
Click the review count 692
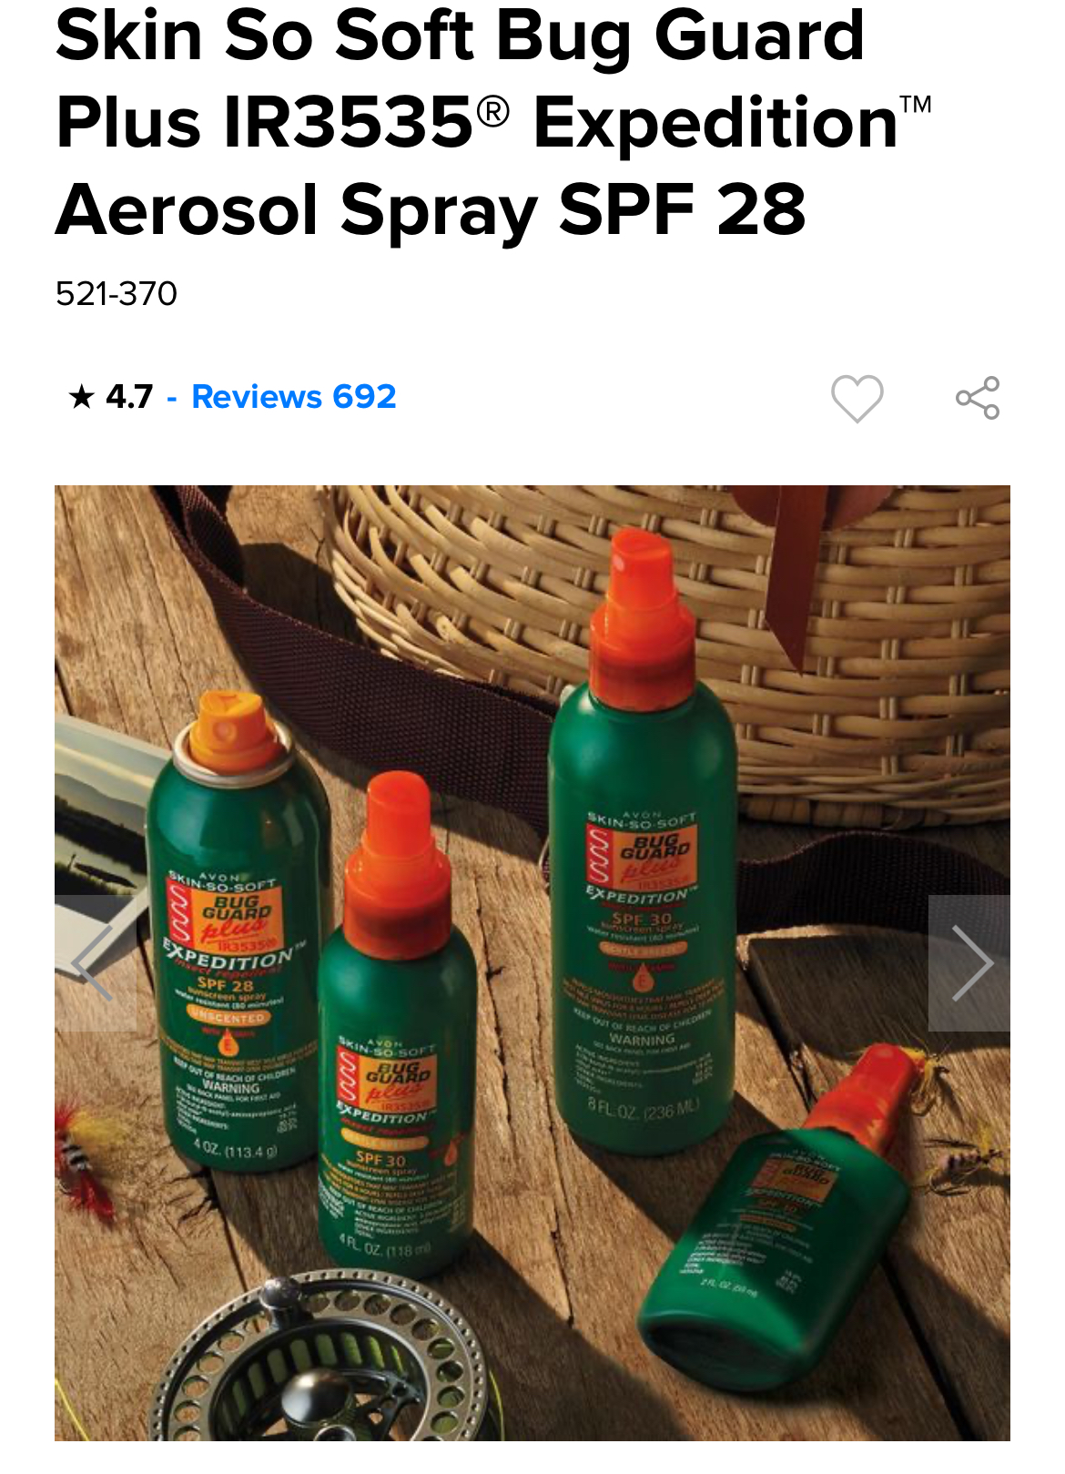364,397
